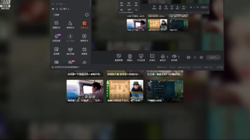
Task: Expand the microphone options arrow
Action: (167, 57)
